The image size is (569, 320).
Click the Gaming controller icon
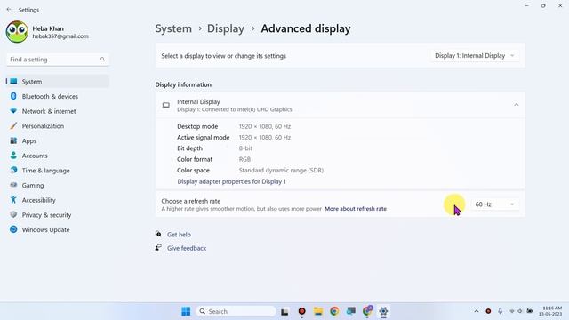pyautogui.click(x=13, y=185)
